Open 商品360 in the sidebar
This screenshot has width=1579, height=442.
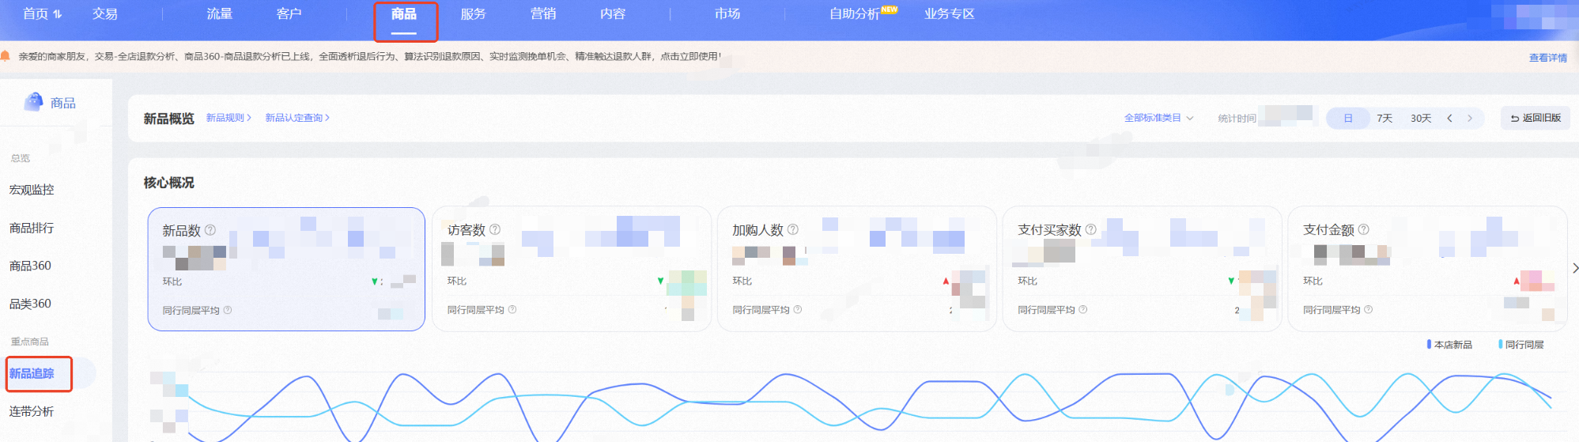coord(30,266)
